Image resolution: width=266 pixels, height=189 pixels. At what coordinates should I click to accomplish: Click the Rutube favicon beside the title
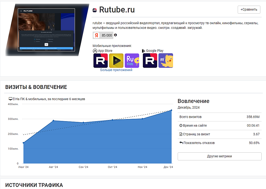pyautogui.click(x=95, y=10)
